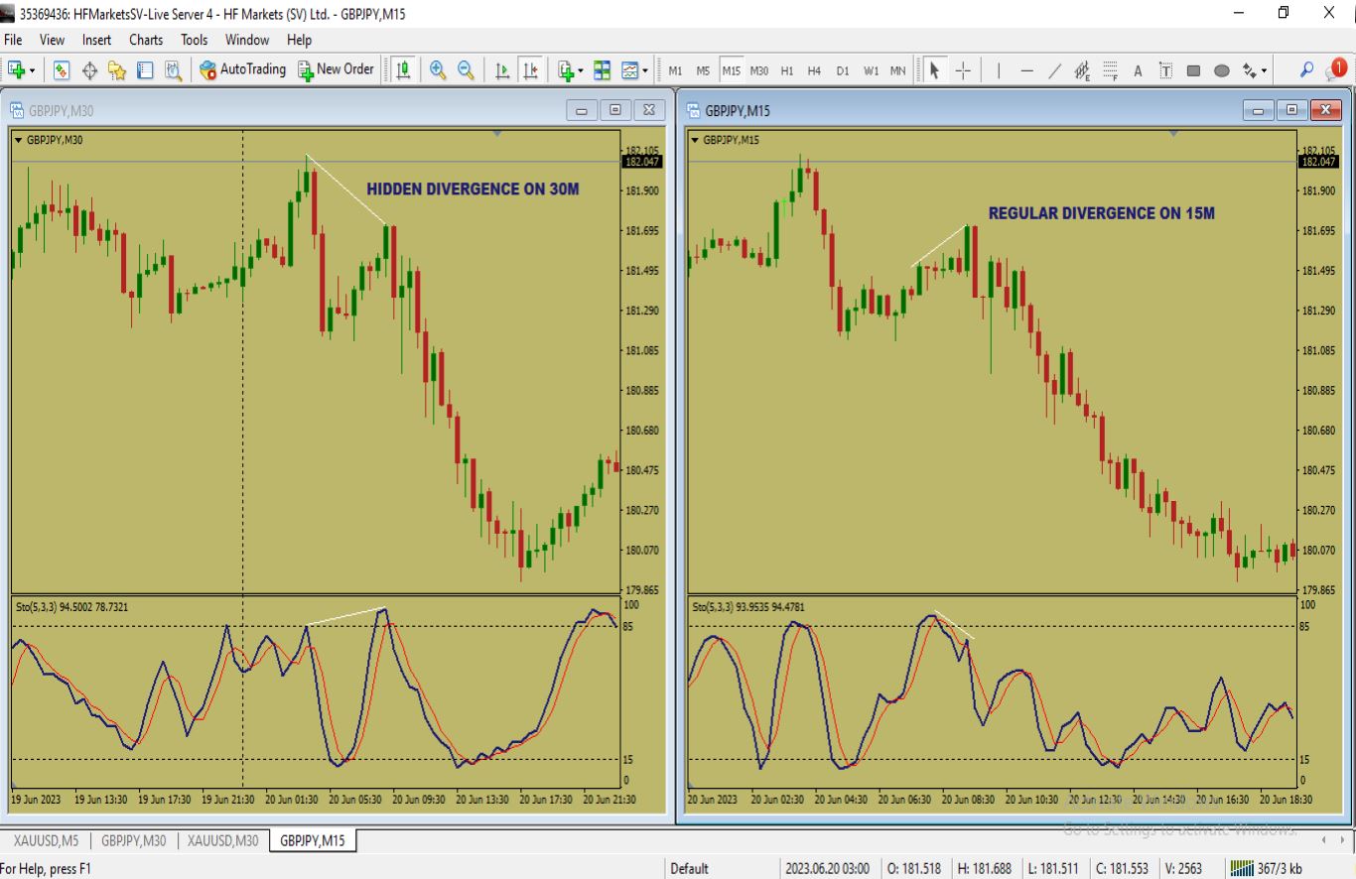Select the Draw Vertical Line tool
Viewport: 1356px width, 879px height.
[x=999, y=70]
